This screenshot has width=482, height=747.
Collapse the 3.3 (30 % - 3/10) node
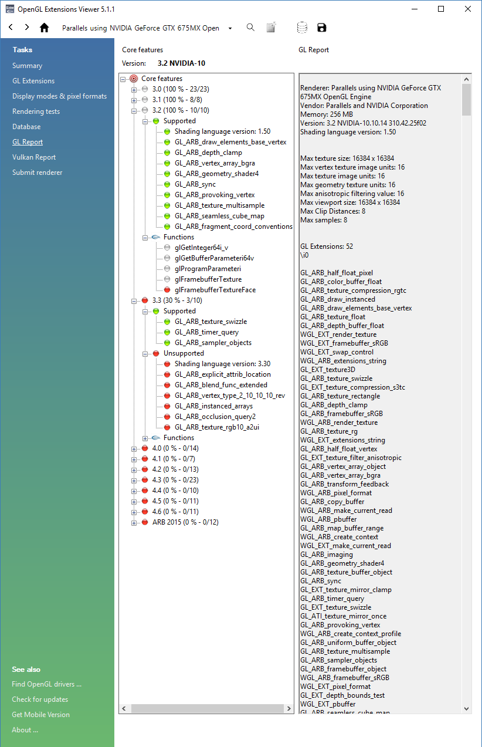pos(134,300)
